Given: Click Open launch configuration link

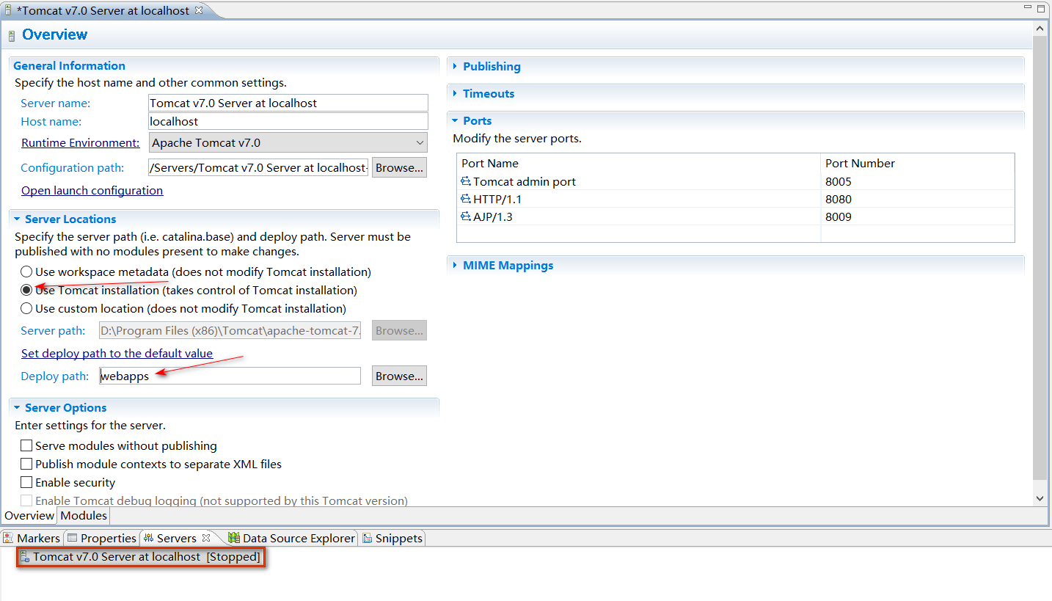Looking at the screenshot, I should click(92, 190).
